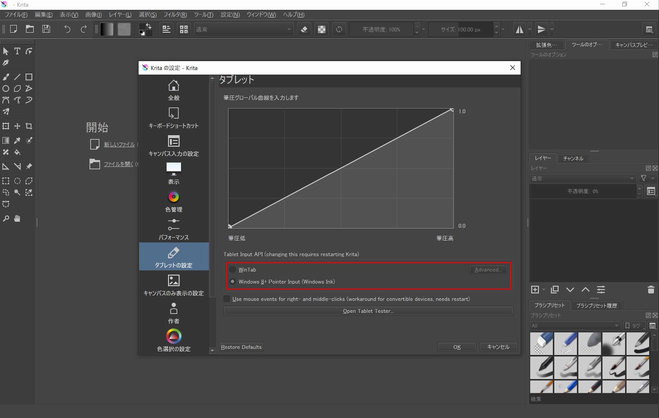The width and height of the screenshot is (659, 418).
Task: Open the フィルタ(R) menu
Action: (175, 15)
